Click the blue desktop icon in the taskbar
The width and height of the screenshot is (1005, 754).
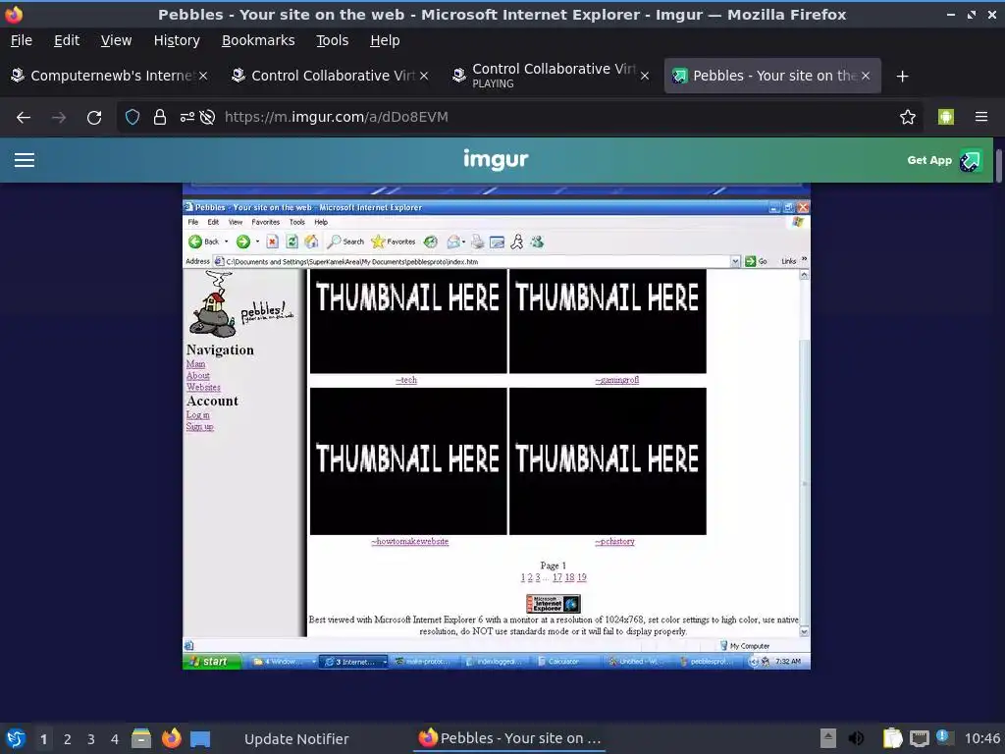click(200, 739)
